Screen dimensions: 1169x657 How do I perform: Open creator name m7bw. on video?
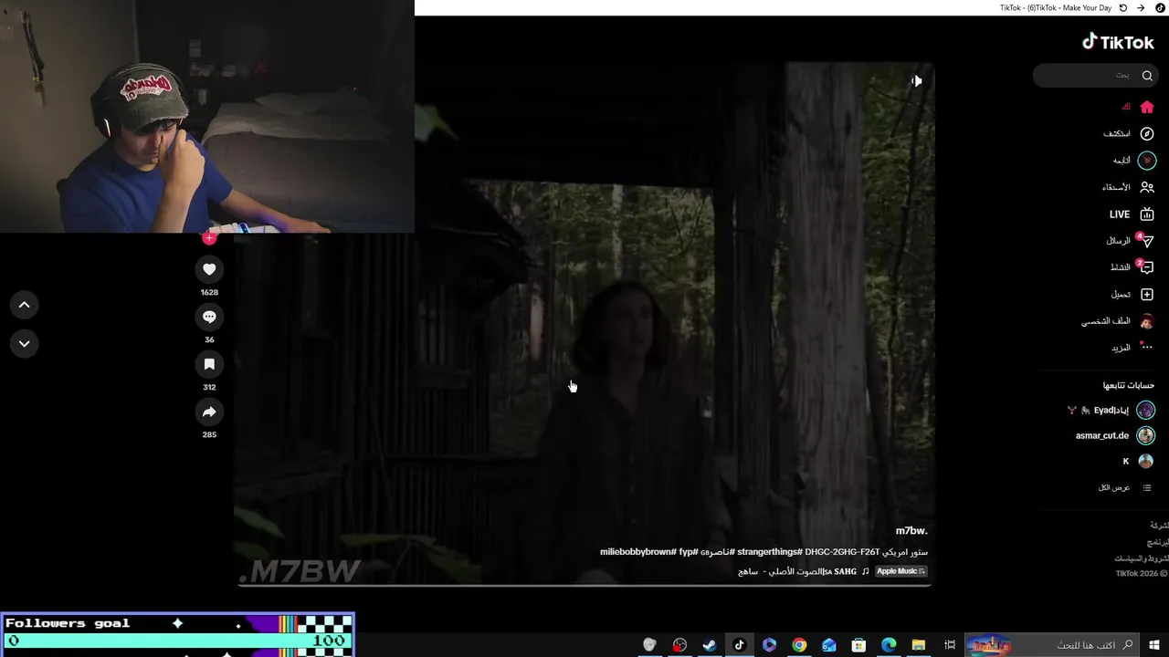911,531
